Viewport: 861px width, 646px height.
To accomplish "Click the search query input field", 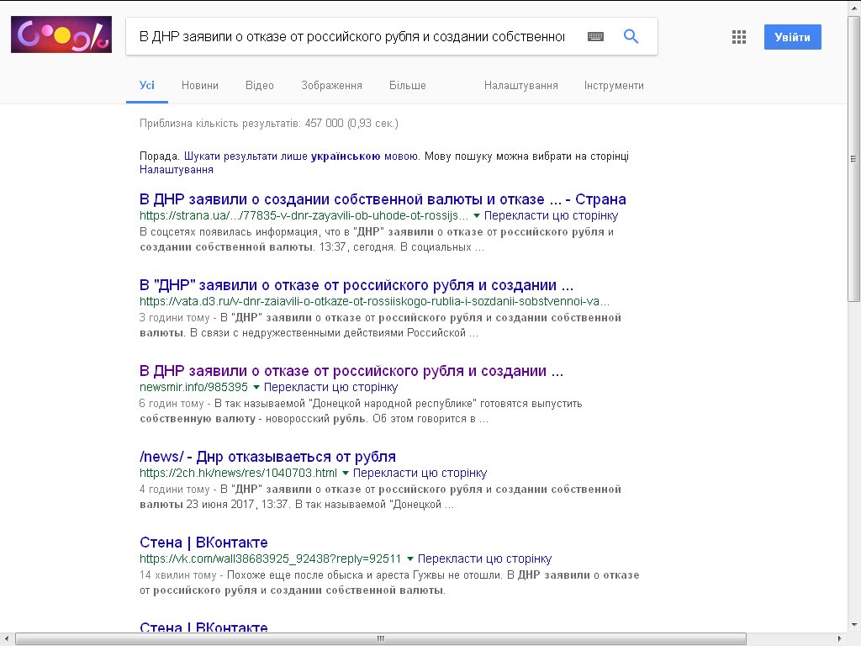I will point(351,37).
